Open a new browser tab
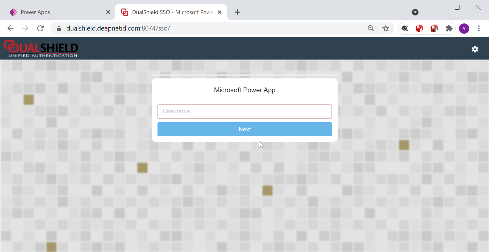Image resolution: width=489 pixels, height=252 pixels. [237, 12]
